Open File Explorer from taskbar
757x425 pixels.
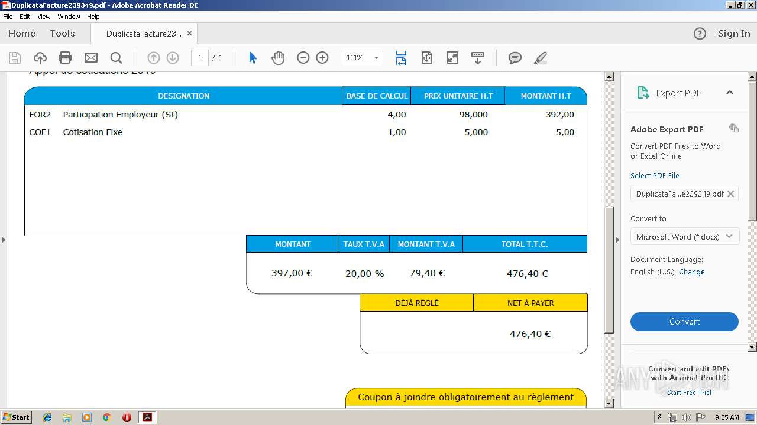[67, 417]
